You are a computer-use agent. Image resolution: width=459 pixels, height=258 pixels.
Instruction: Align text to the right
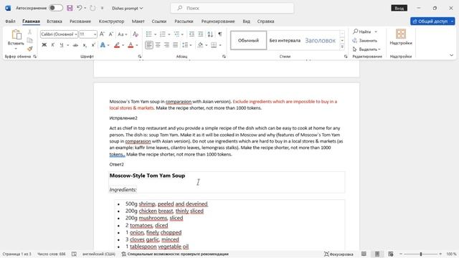pyautogui.click(x=166, y=45)
